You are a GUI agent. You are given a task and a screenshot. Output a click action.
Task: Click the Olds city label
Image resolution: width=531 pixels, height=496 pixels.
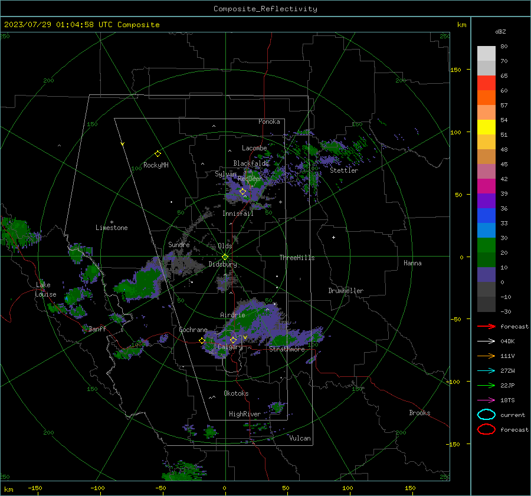click(x=225, y=246)
